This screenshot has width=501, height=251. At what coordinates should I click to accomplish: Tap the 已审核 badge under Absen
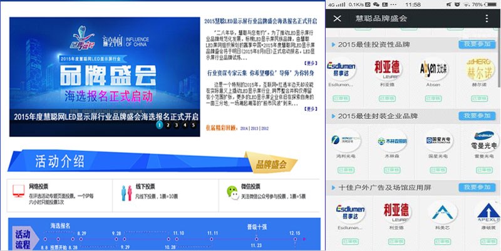(x=433, y=99)
